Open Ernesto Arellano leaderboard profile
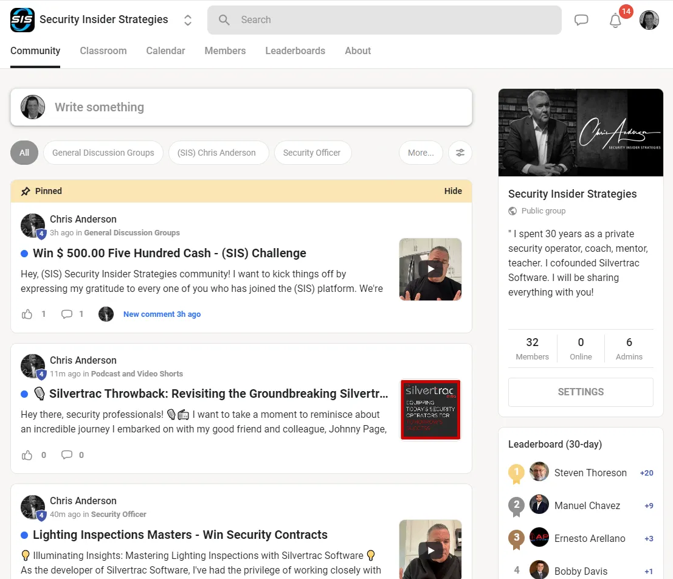Viewport: 673px width, 579px height. [589, 538]
